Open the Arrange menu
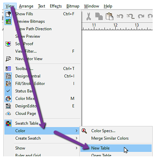Image resolution: width=154 pixels, height=158 pixels. [x=26, y=6]
